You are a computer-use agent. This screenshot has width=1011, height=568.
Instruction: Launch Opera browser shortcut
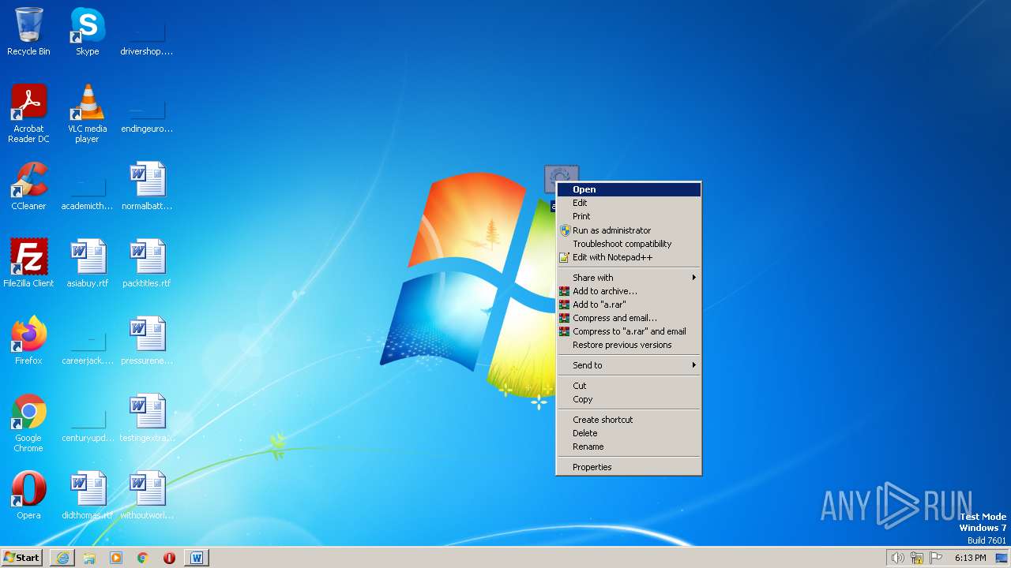[28, 495]
